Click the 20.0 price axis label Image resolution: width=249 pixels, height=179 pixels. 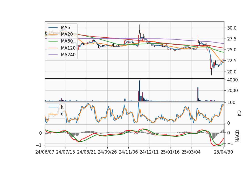click(232, 72)
